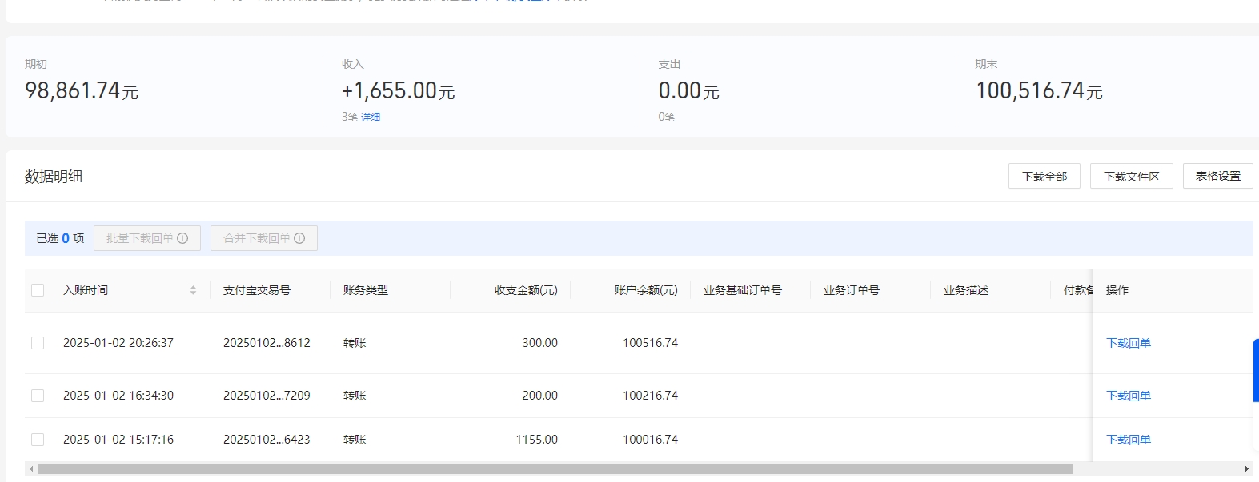Check the 16:34:30 transaction row checkbox

(x=38, y=396)
